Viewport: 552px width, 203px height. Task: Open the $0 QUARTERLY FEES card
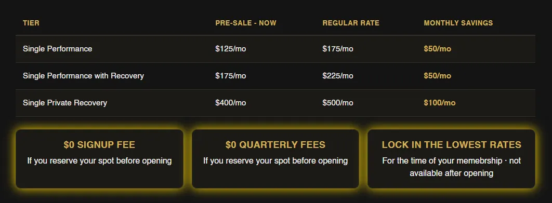(x=275, y=159)
